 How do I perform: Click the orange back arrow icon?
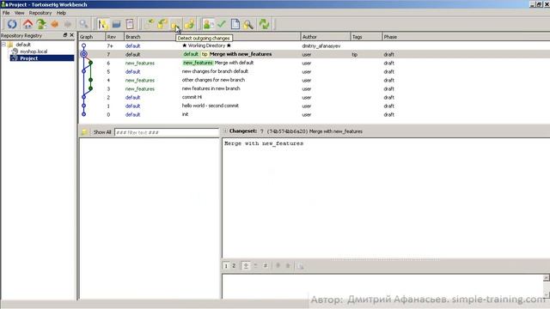coord(55,24)
